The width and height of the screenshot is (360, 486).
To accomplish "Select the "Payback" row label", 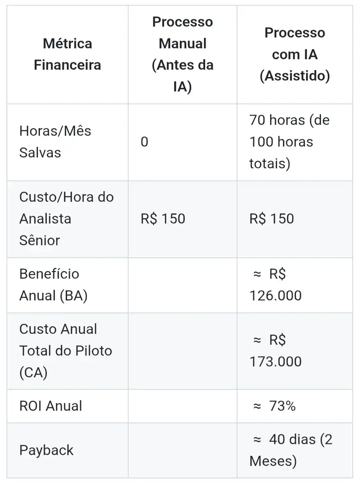I will click(46, 450).
